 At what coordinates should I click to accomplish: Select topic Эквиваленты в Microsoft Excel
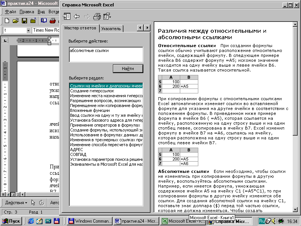(x=106, y=164)
